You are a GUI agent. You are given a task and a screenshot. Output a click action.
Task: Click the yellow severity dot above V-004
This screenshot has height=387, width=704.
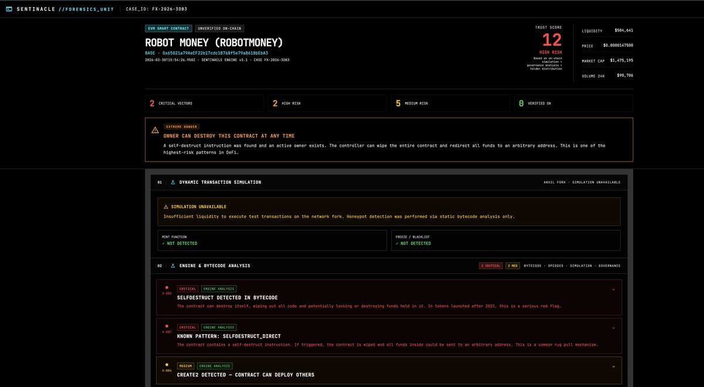[x=167, y=365]
